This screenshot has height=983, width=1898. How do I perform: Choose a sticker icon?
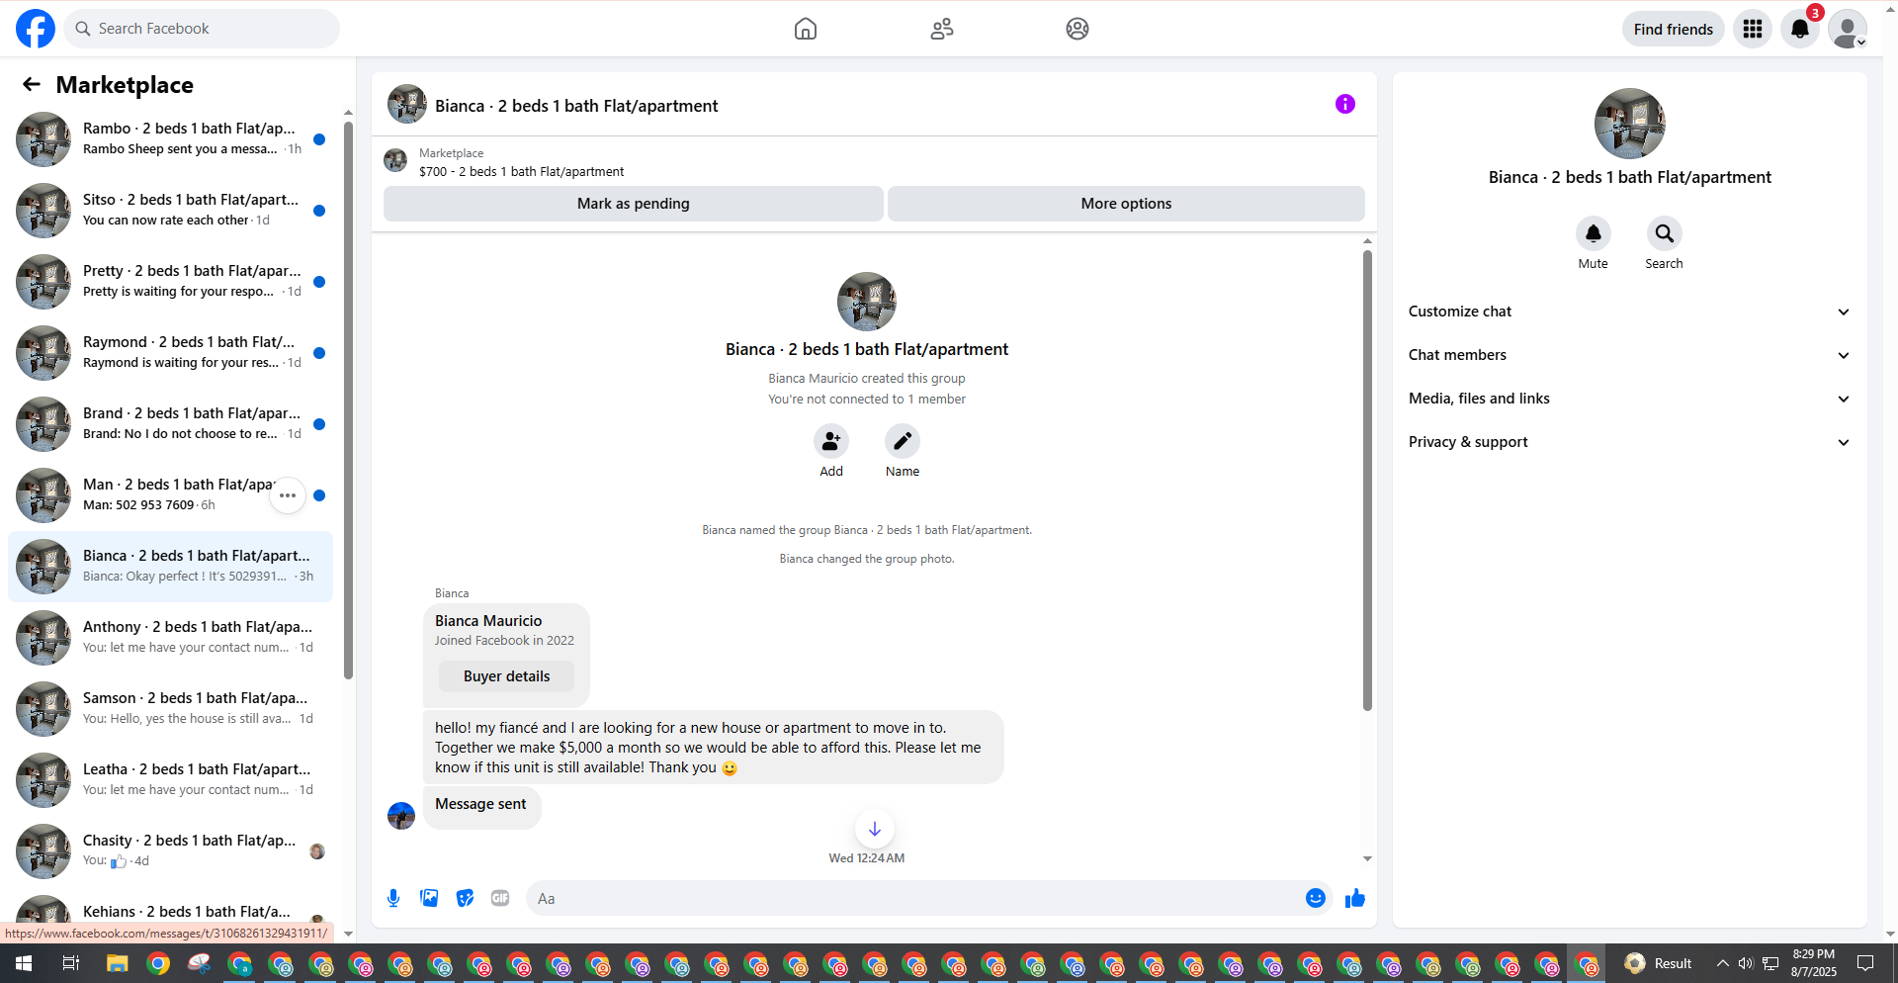pyautogui.click(x=465, y=898)
